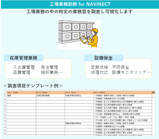The image size is (159, 139).
Task: Select the 'LV-1 (Text)' column header cell
Action: 21,93
